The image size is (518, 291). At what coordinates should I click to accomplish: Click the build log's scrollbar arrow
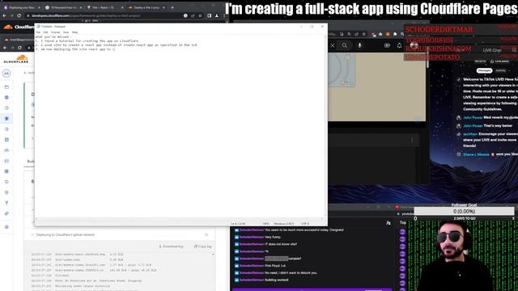click(x=213, y=255)
